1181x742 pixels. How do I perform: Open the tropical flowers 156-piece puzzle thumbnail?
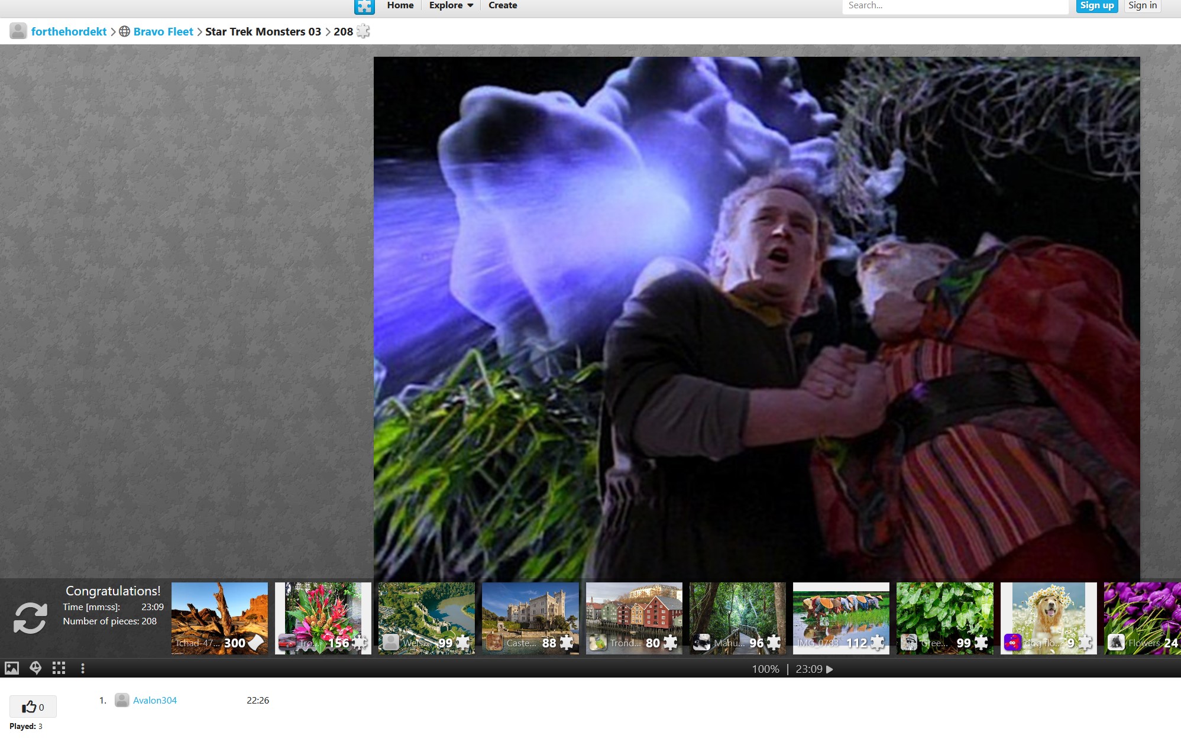pos(323,618)
